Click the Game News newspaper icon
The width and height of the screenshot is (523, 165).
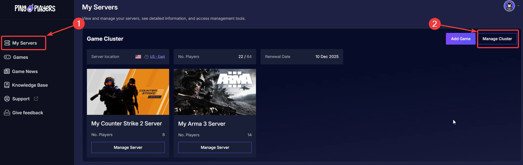pyautogui.click(x=7, y=71)
